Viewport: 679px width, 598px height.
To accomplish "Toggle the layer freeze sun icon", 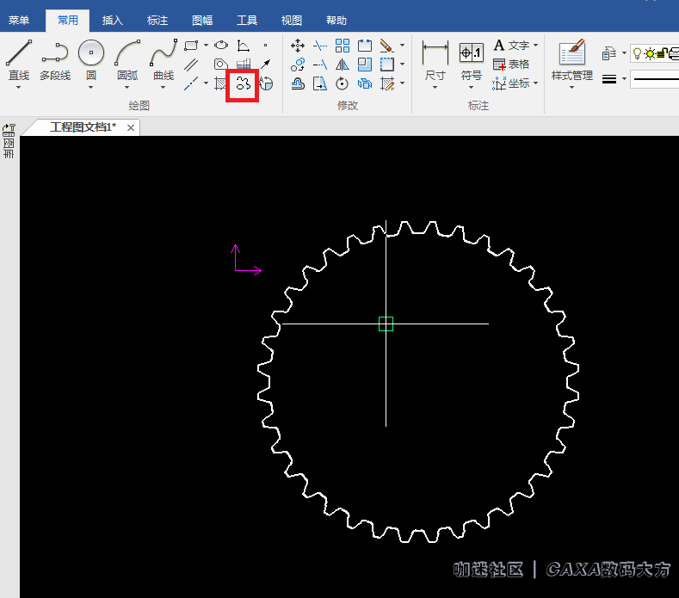I will [649, 53].
